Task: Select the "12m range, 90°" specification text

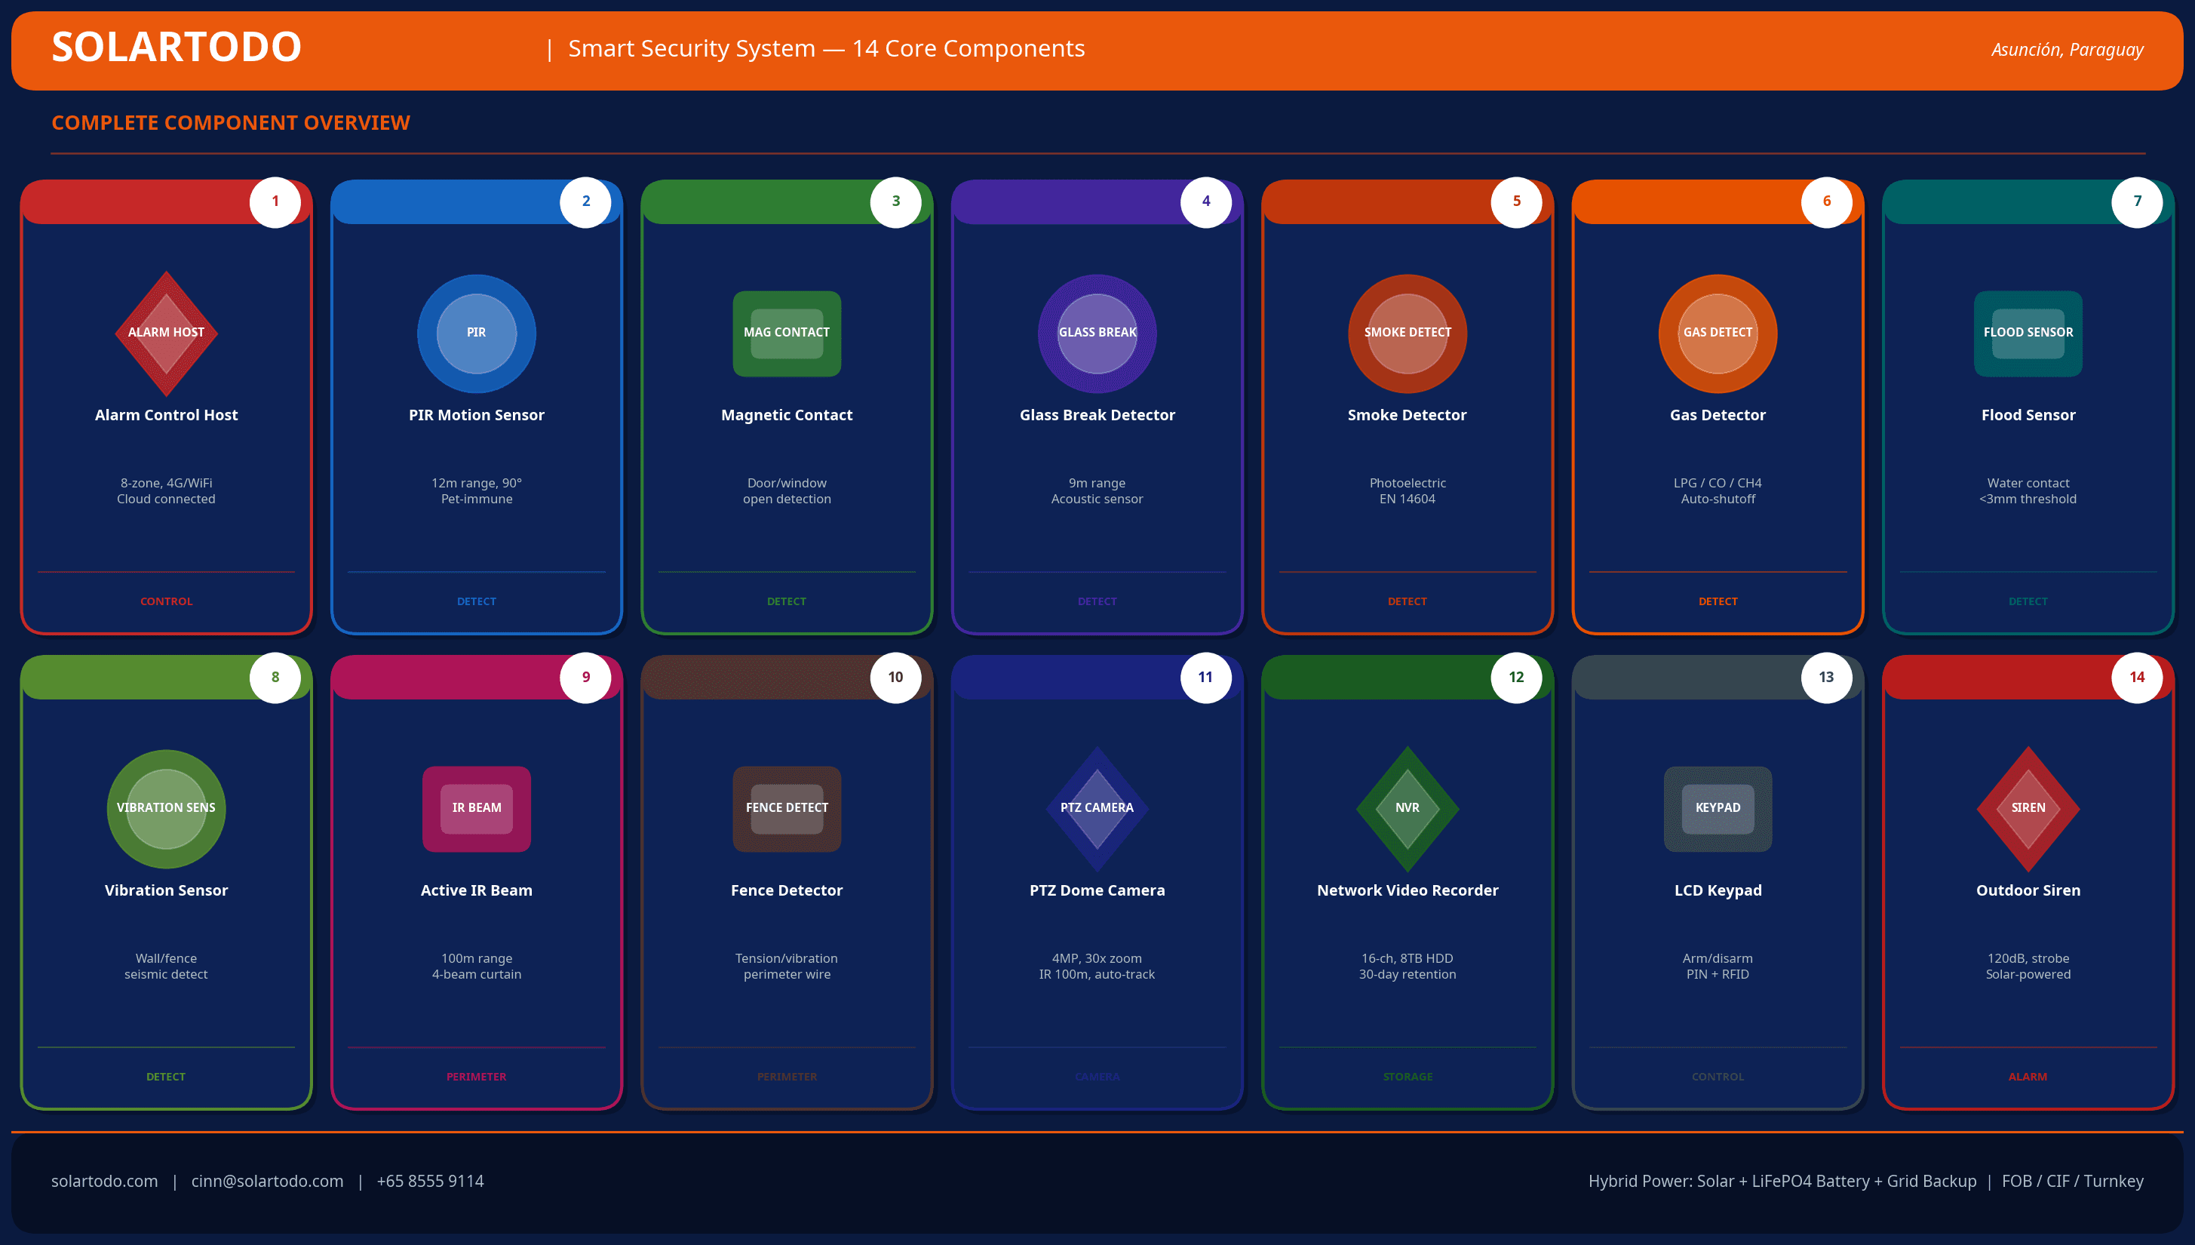Action: point(476,483)
